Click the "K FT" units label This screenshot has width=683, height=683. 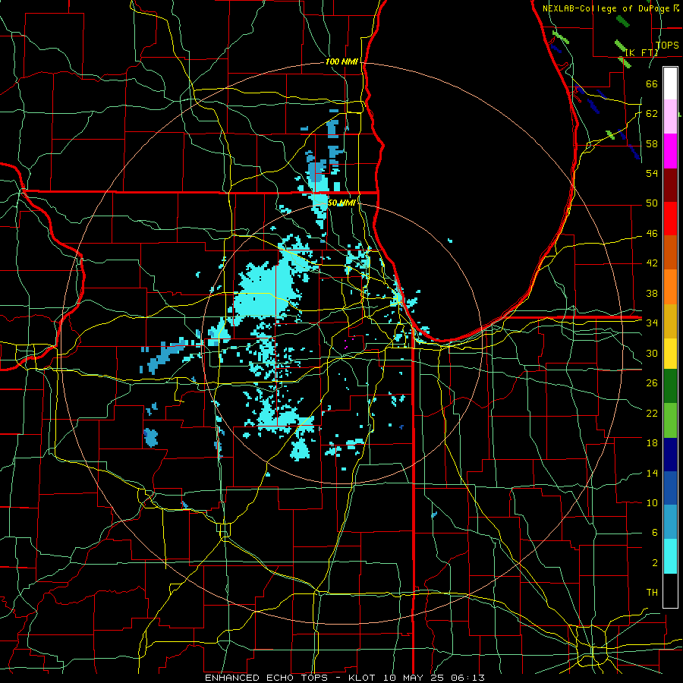(x=641, y=52)
